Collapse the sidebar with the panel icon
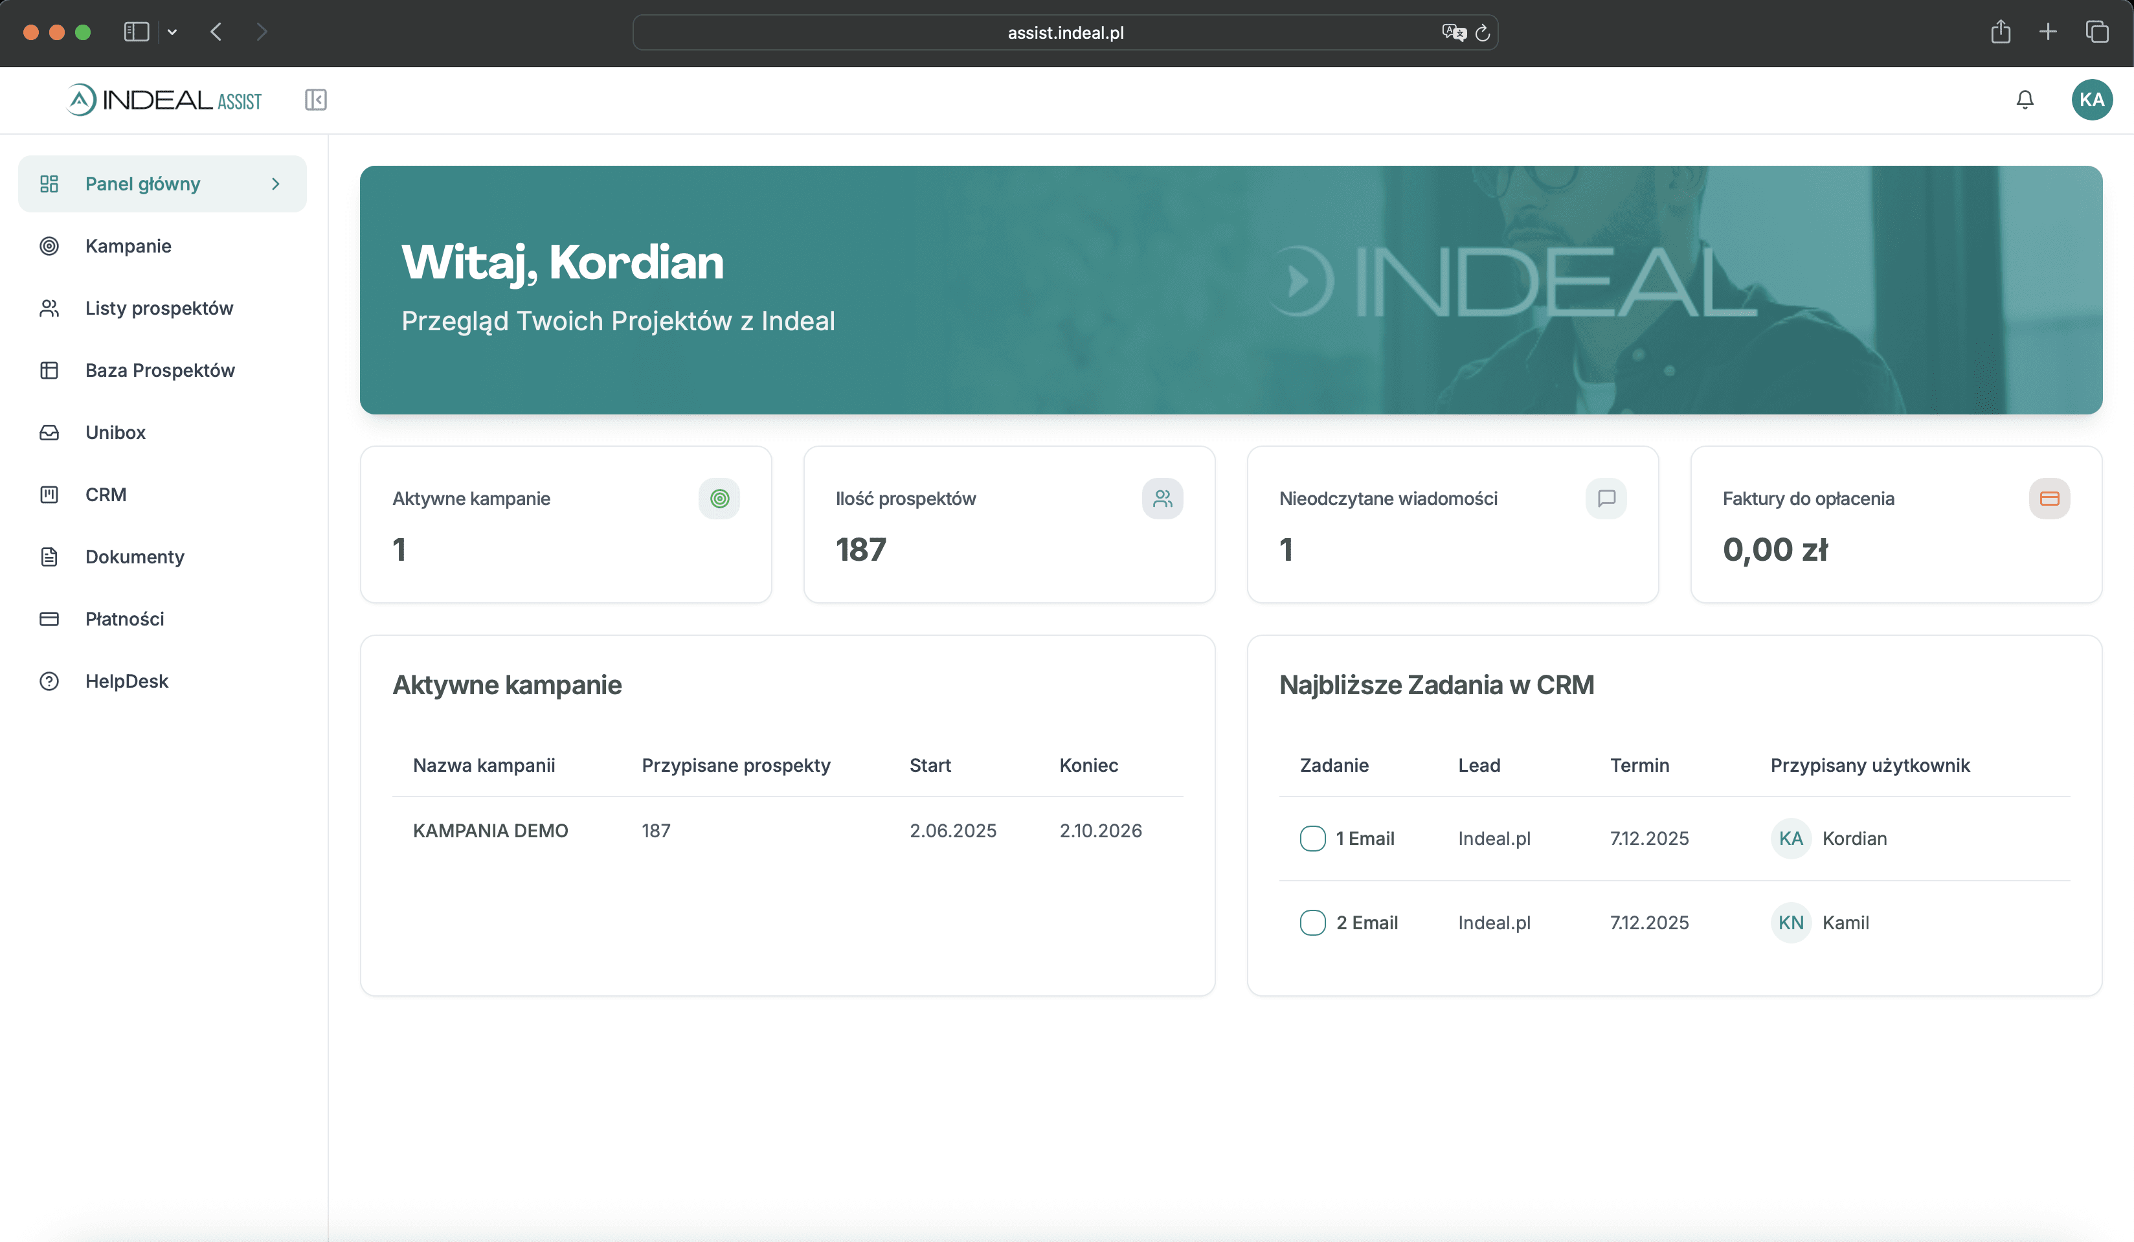2134x1242 pixels. [316, 100]
